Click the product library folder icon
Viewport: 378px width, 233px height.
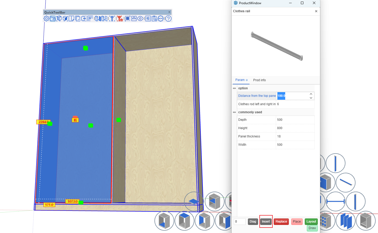(x=53, y=18)
